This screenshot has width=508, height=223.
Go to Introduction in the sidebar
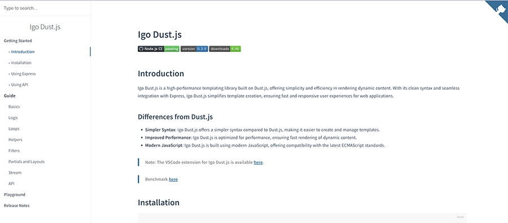pos(23,52)
